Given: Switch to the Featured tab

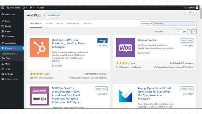Looking at the screenshot, I should (49, 23).
